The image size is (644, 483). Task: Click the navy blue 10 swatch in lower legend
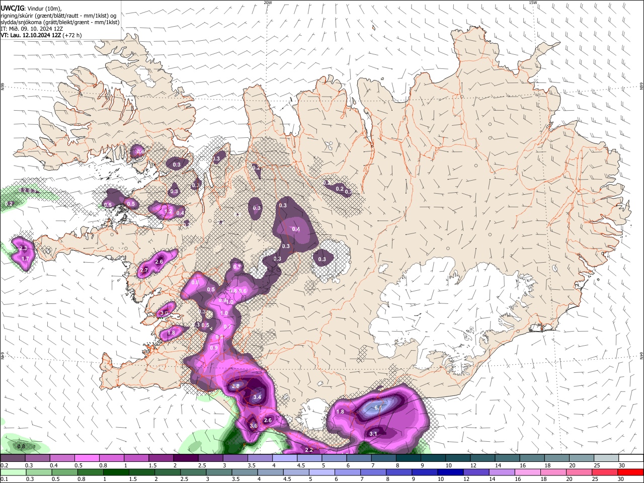click(450, 472)
